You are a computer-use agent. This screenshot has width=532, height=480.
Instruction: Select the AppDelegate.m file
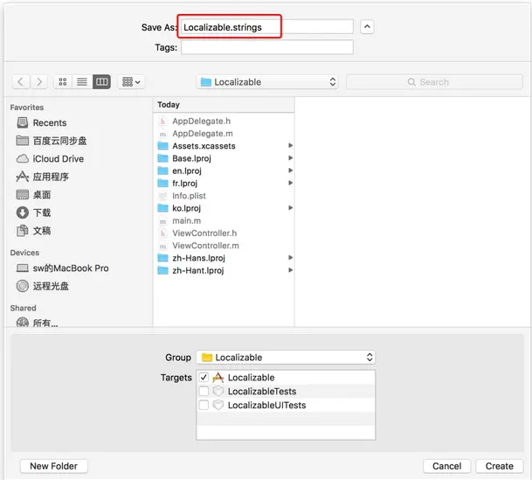pos(196,134)
